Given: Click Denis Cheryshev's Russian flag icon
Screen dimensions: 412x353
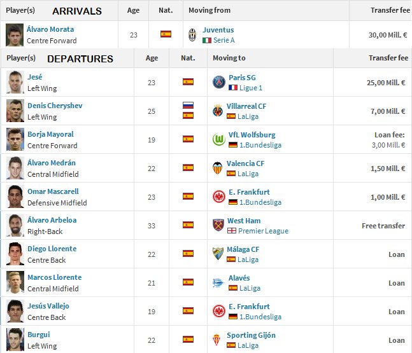Looking at the screenshot, I should pyautogui.click(x=188, y=105).
